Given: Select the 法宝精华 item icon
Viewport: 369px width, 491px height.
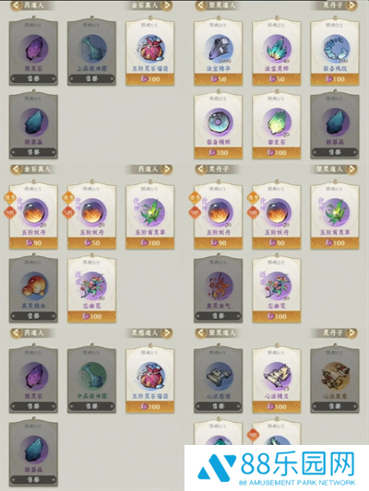Looking at the screenshot, I should coord(219,49).
